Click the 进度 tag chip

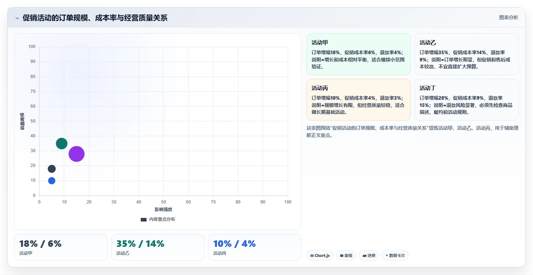[x=369, y=255]
